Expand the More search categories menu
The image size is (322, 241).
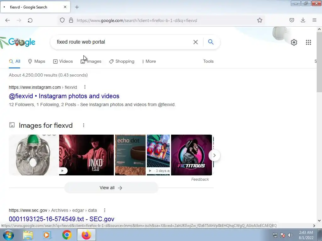point(149,61)
